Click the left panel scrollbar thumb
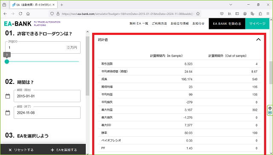 [87, 66]
